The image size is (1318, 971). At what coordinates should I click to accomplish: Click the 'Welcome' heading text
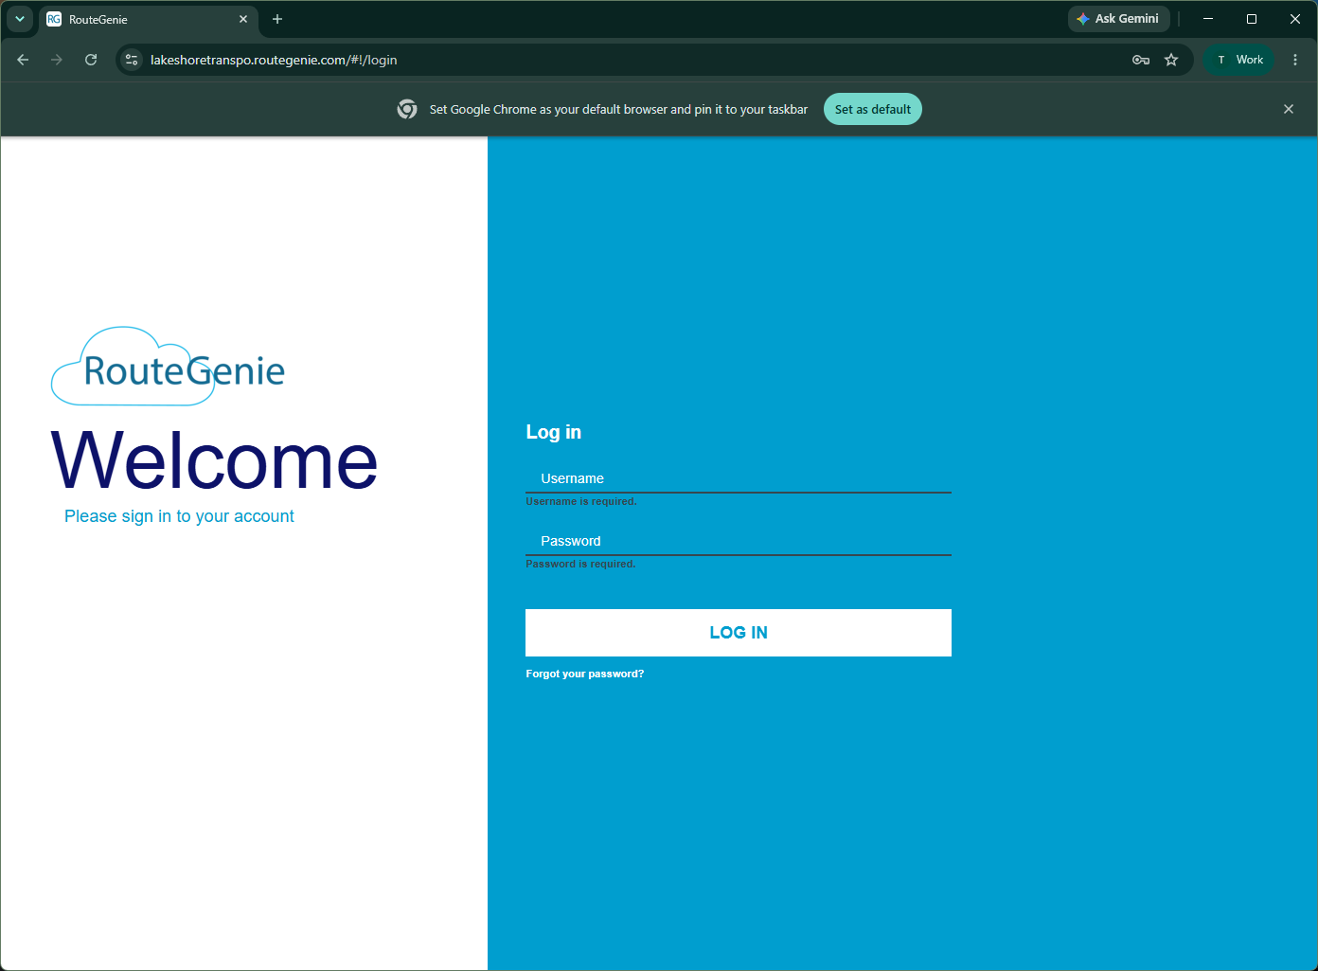coord(214,461)
